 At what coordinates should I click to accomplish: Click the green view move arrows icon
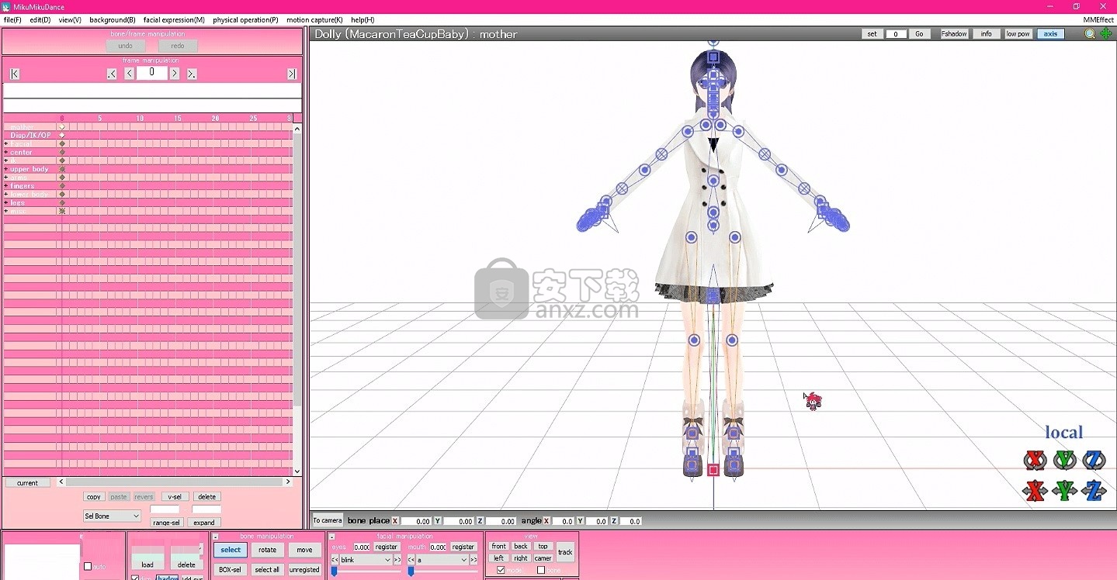click(x=1106, y=33)
